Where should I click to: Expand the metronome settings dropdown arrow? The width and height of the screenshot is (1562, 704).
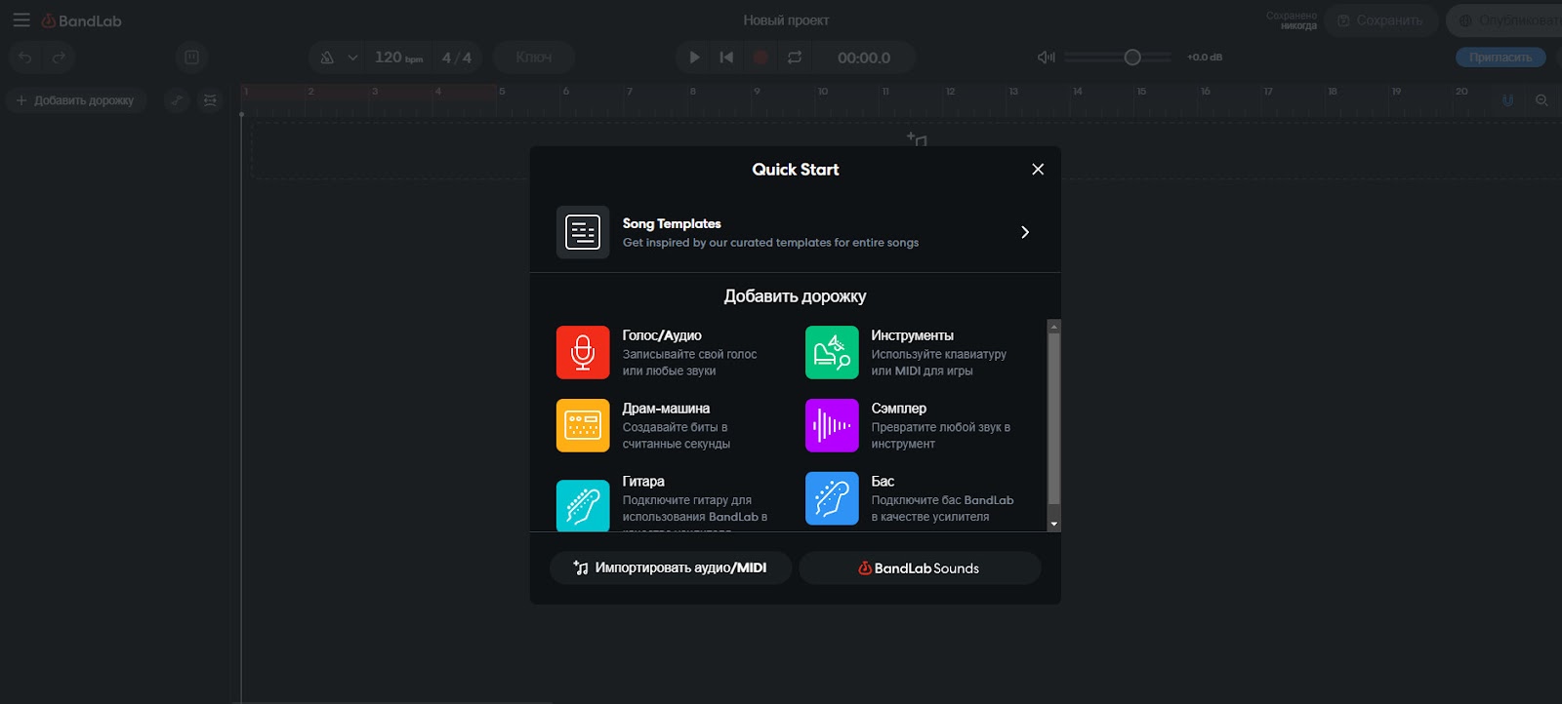[352, 58]
